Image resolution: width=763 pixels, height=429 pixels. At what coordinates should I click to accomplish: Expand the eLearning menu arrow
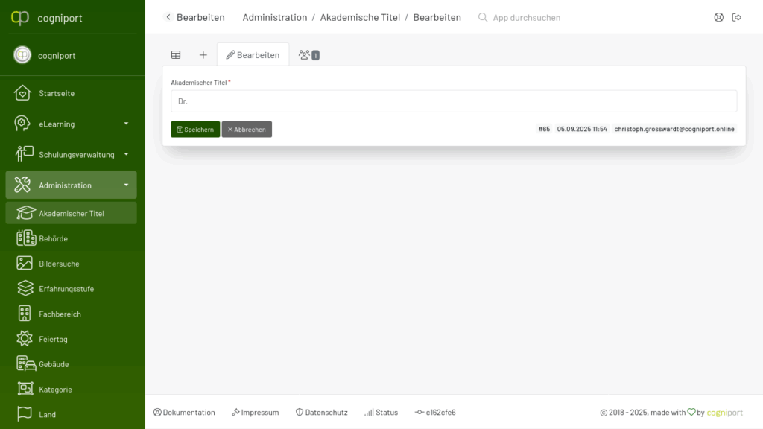pyautogui.click(x=126, y=124)
